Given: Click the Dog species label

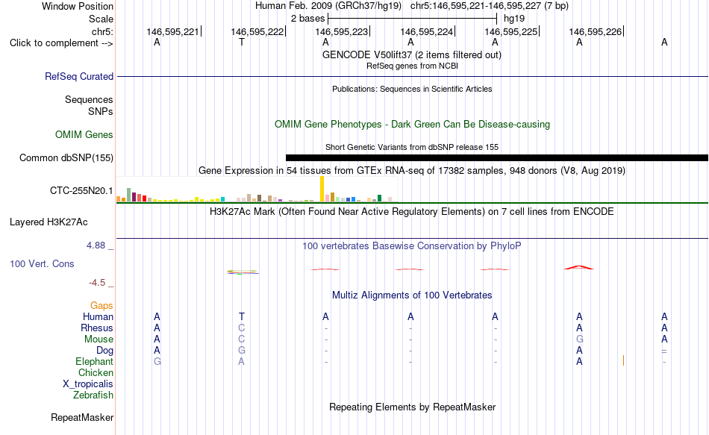Looking at the screenshot, I should 105,351.
